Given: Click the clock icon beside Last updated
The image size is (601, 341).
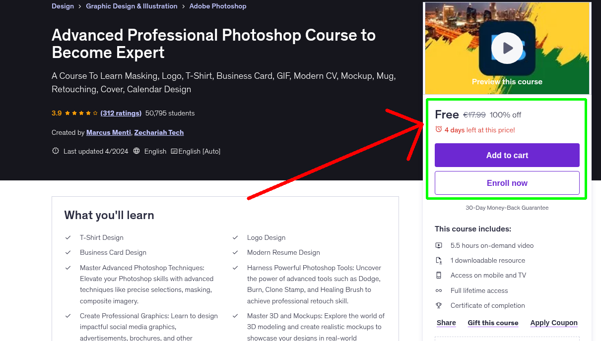Looking at the screenshot, I should click(55, 151).
